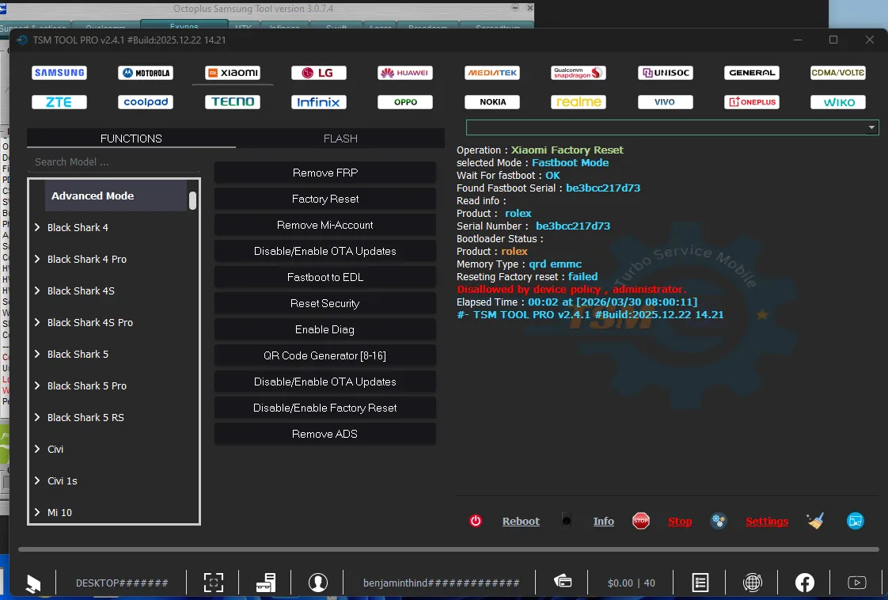Click the globe website icon
Screen dimensions: 888x600
pos(753,583)
